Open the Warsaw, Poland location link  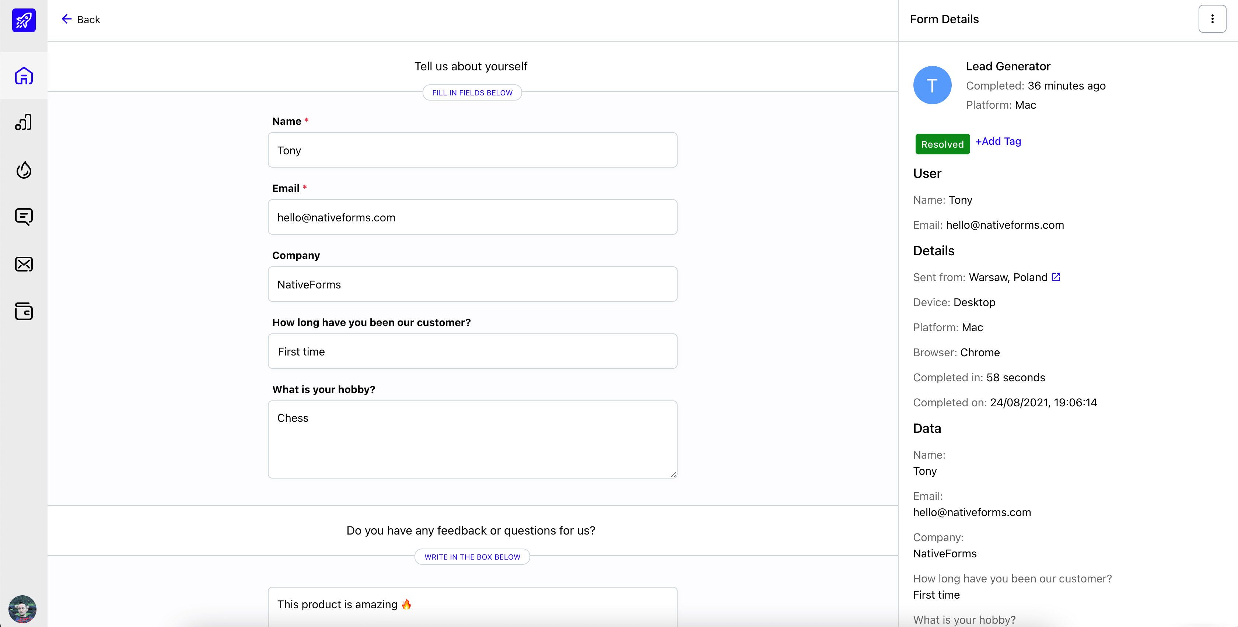tap(1008, 277)
